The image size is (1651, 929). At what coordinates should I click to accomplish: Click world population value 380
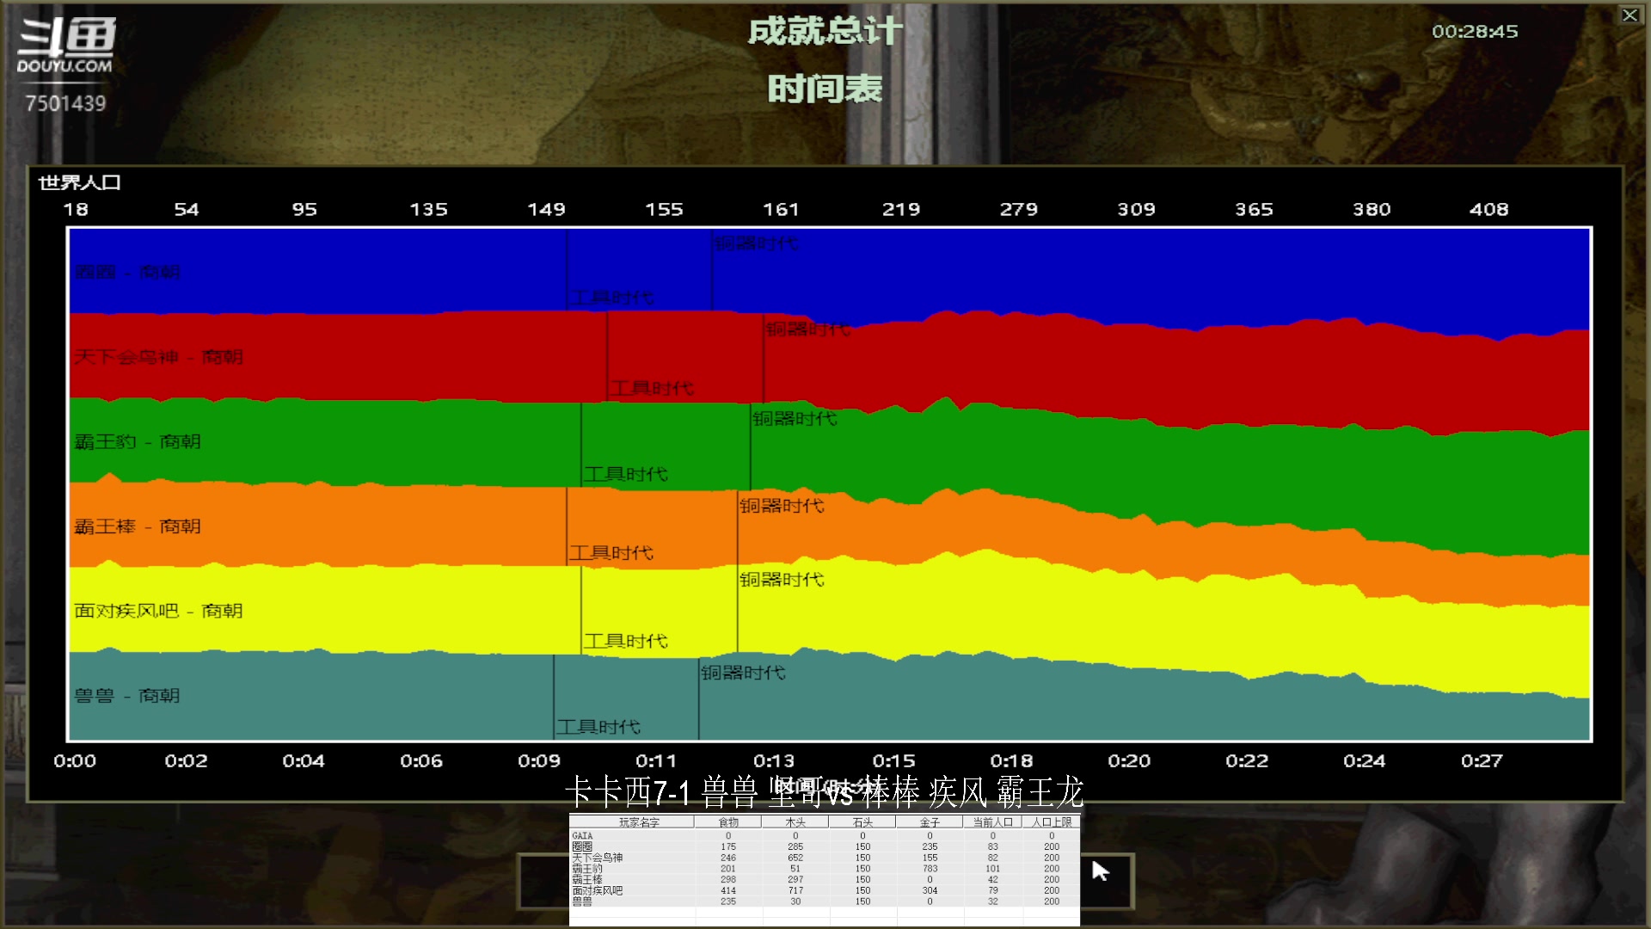1372,209
